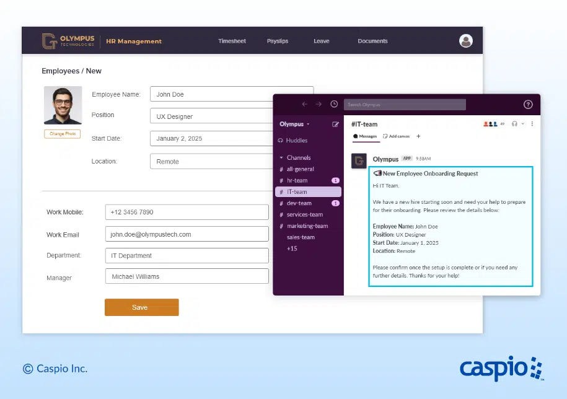567x399 pixels.
Task: Click the Search Olympus search box
Action: pos(405,105)
